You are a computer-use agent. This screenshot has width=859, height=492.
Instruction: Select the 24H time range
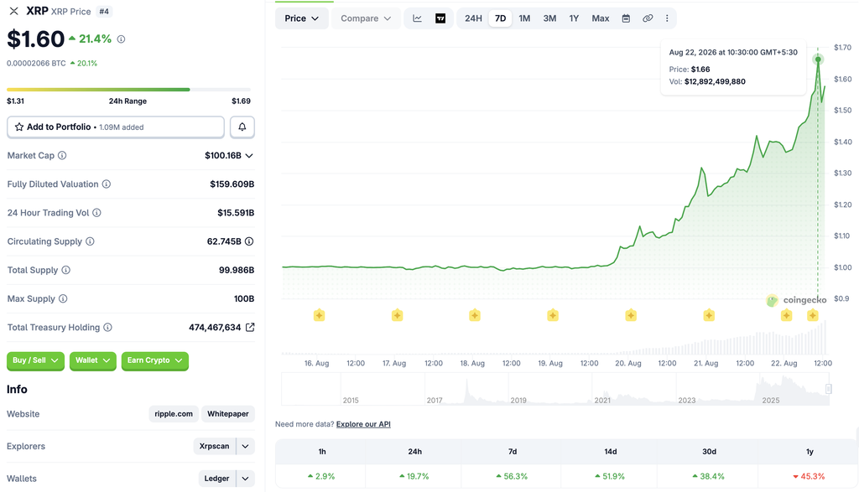tap(473, 18)
